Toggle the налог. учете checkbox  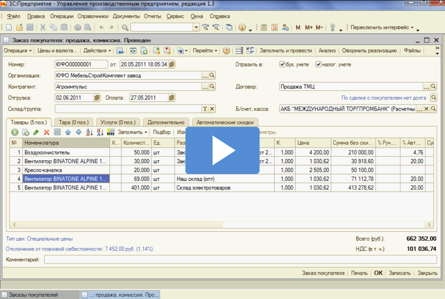coord(318,64)
